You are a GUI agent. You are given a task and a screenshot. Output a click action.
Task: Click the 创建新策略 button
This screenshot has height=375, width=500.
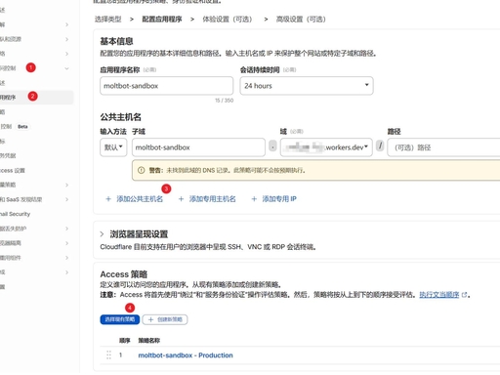[165, 319]
